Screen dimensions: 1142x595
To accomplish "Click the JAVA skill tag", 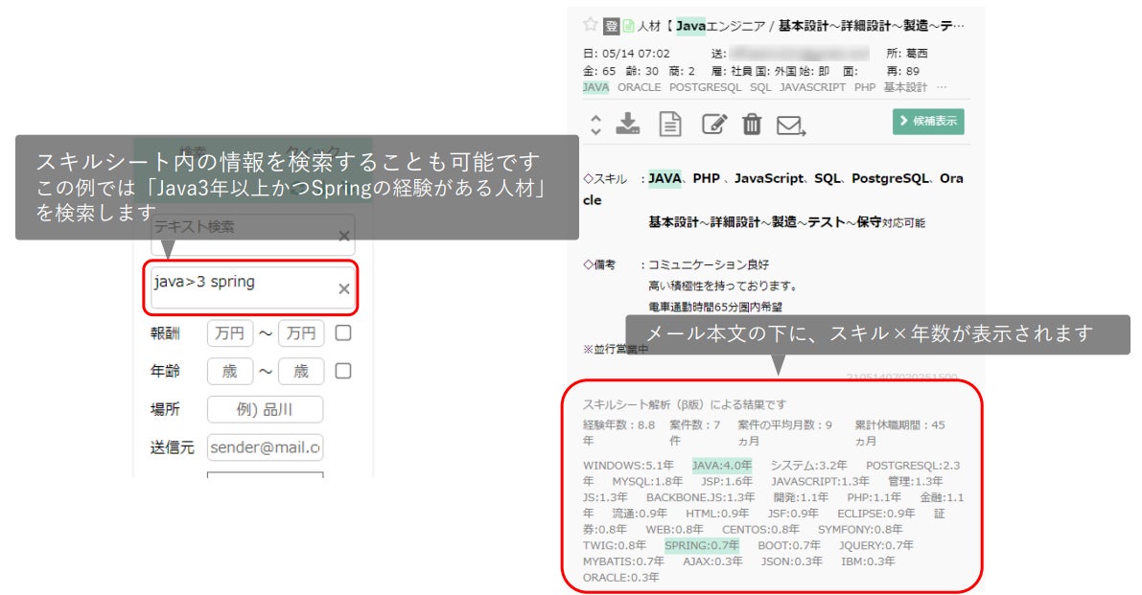I will coord(595,87).
